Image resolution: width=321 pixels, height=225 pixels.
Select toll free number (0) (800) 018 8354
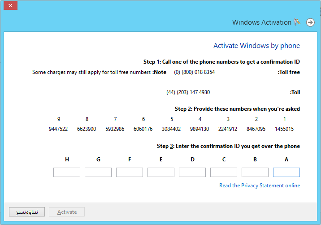194,72
